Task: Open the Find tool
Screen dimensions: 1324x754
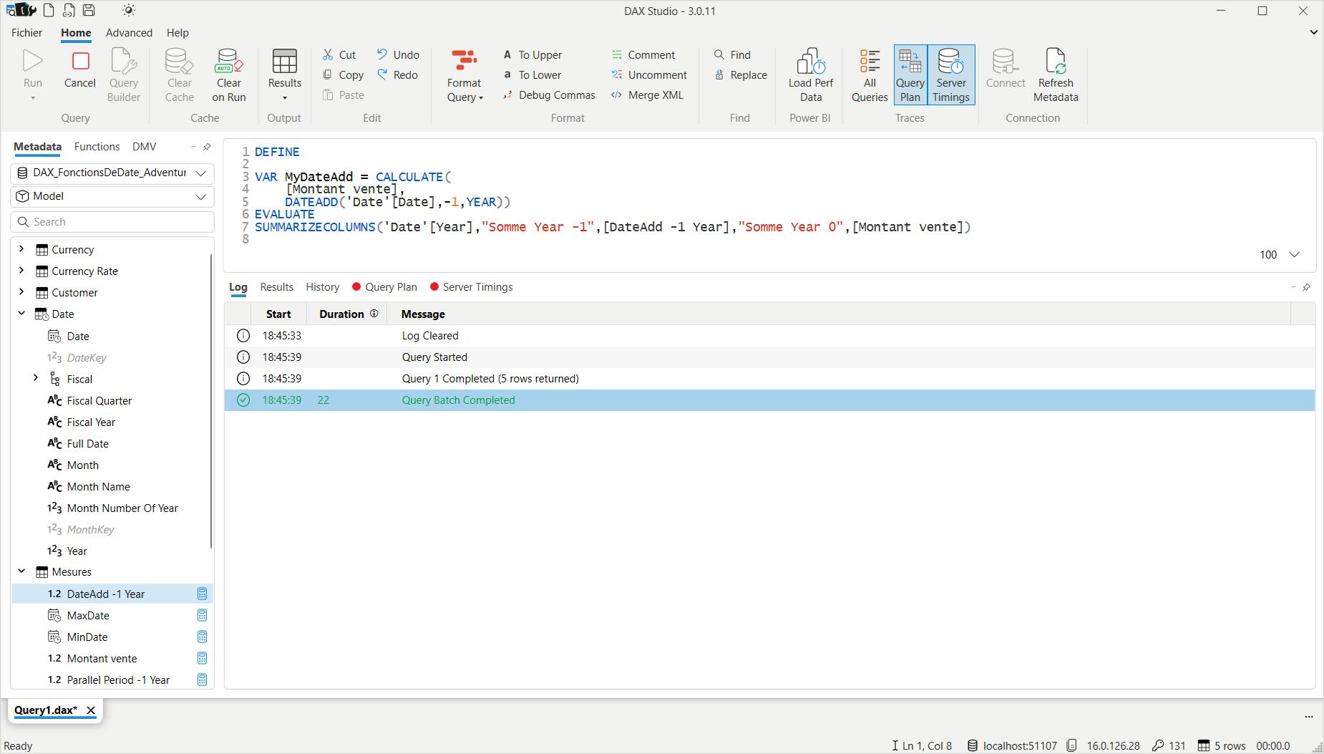Action: click(x=732, y=54)
